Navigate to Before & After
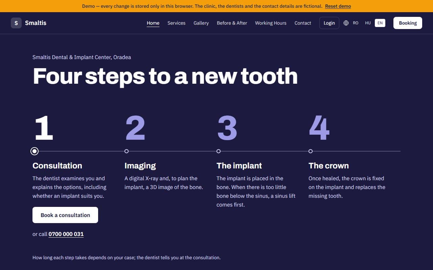The height and width of the screenshot is (270, 433). (232, 23)
